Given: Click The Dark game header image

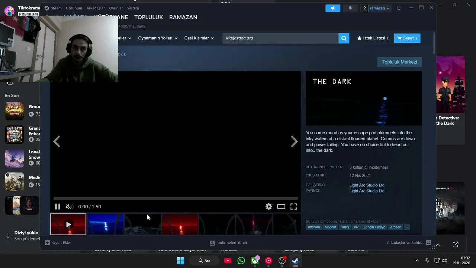Looking at the screenshot, I should coord(364,98).
